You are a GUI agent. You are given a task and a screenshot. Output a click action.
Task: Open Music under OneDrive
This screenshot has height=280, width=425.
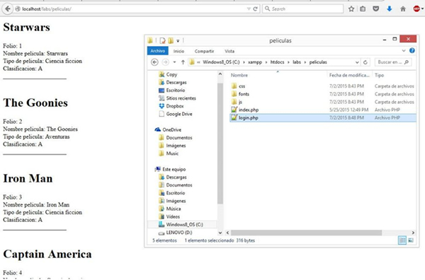point(172,153)
